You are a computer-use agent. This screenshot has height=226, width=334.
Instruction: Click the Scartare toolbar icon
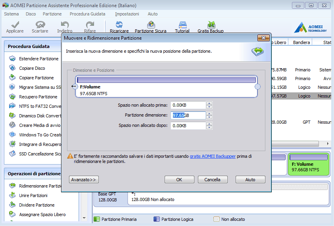coord(40,25)
